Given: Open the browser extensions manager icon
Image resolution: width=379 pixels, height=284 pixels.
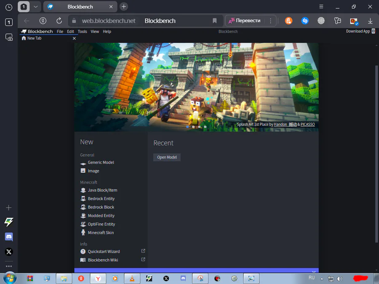Looking at the screenshot, I should [337, 21].
